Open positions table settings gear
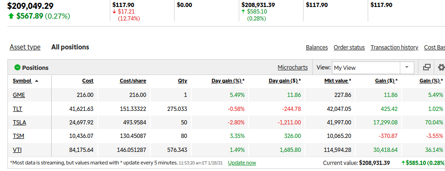445x171 pixels. [x=441, y=67]
